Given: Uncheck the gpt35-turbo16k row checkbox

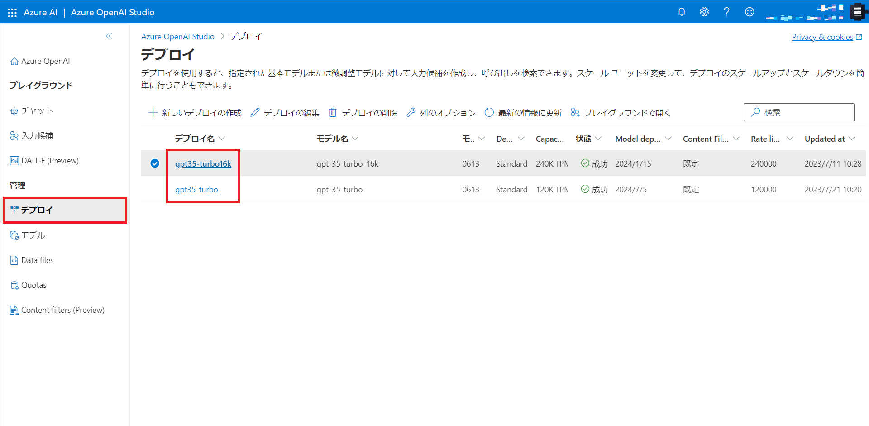Looking at the screenshot, I should (x=155, y=163).
